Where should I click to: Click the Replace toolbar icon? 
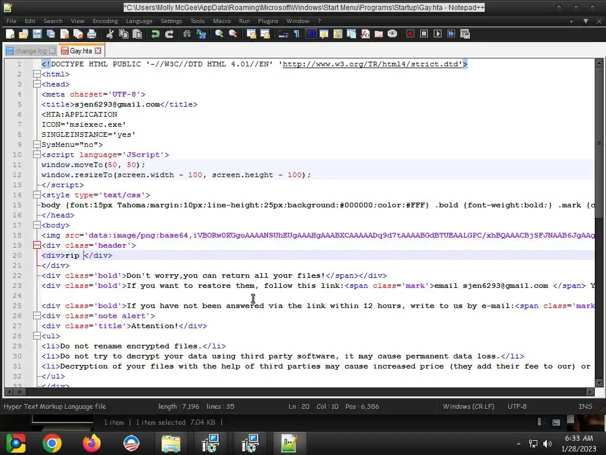(201, 34)
